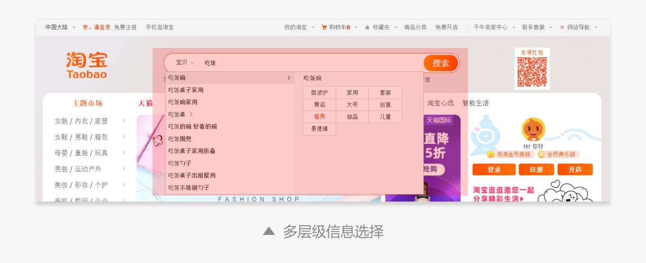Expand the 中国大陆 region dropdown
646x263 pixels.
pos(74,27)
